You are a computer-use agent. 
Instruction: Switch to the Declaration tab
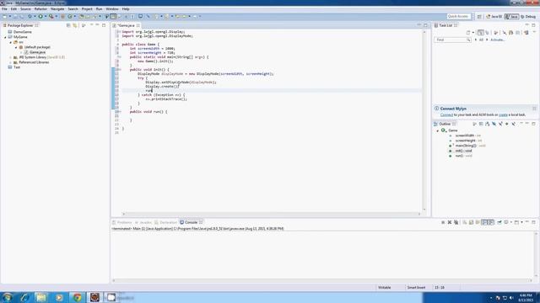(165, 222)
